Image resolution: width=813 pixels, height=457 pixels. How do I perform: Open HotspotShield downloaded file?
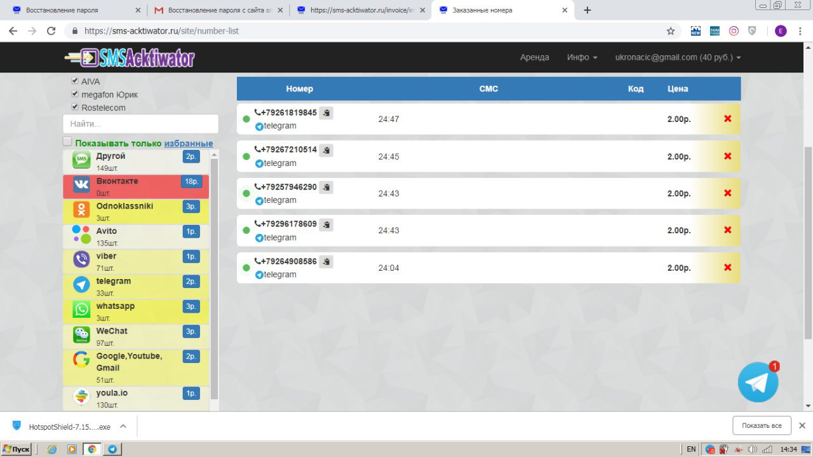pyautogui.click(x=62, y=426)
